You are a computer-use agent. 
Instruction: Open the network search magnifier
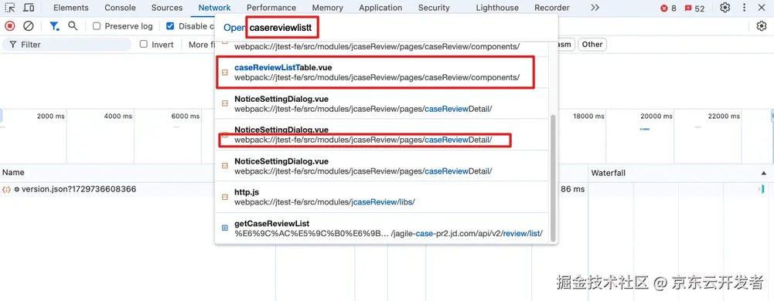click(73, 26)
